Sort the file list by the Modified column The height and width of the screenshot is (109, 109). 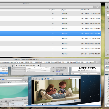pyautogui.click(x=90, y=10)
